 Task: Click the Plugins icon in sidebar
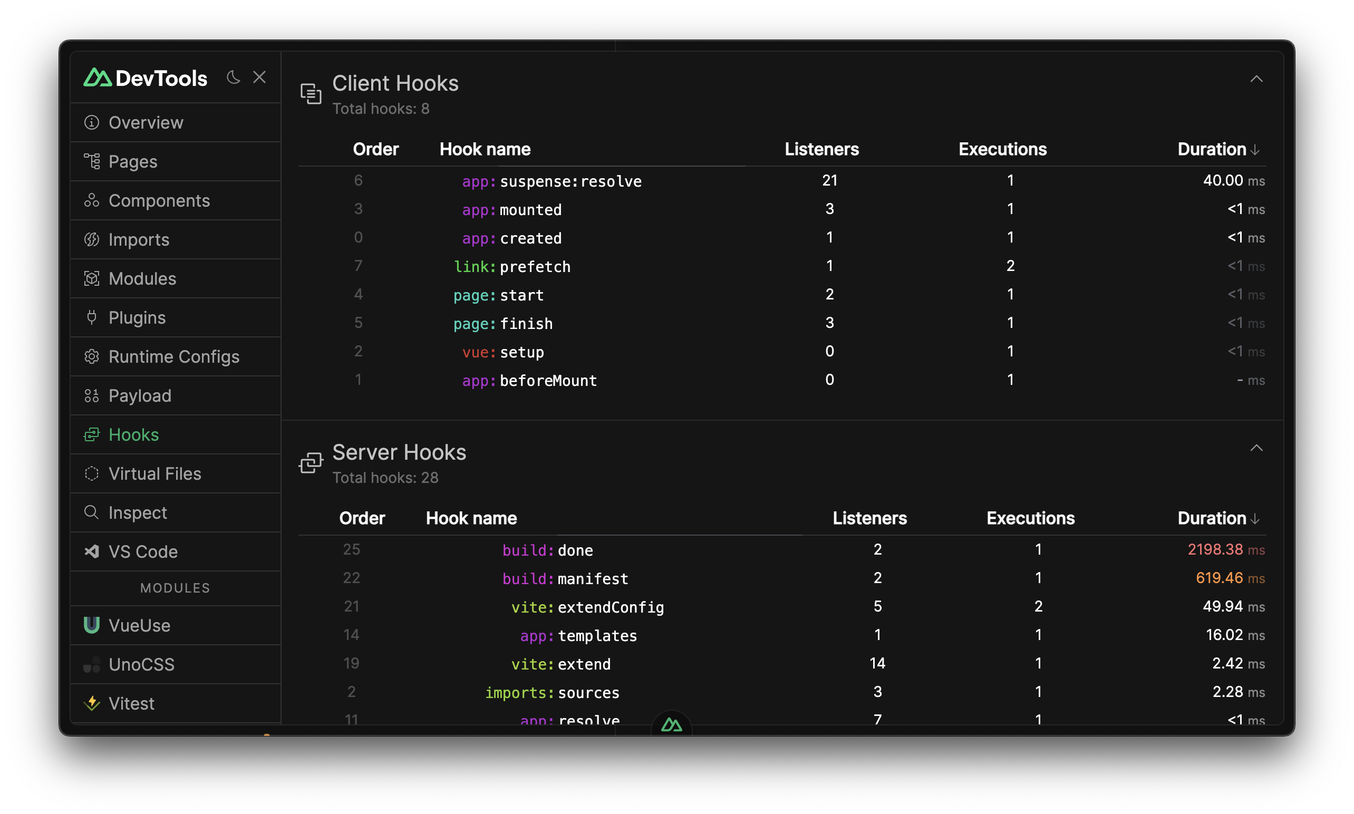click(x=91, y=317)
